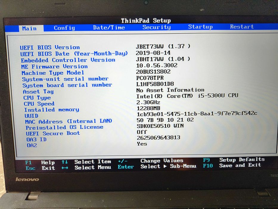
Task: Select the MAC value 50 7B 9D 10 21 02
Action: tap(165, 120)
